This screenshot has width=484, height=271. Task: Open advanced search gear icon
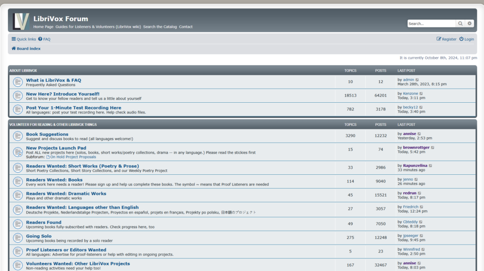(x=469, y=24)
